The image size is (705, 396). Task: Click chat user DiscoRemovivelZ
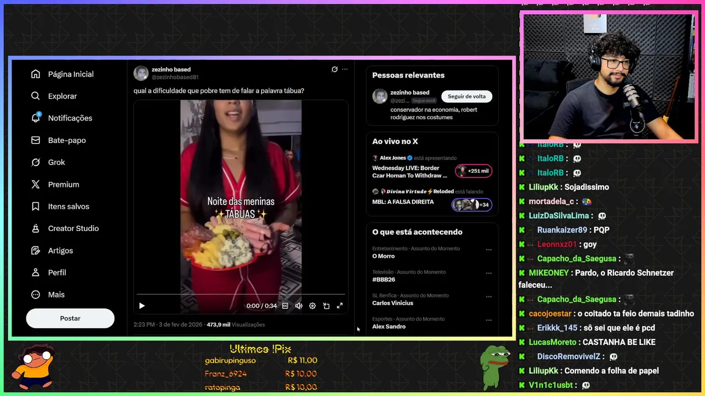tap(570, 356)
